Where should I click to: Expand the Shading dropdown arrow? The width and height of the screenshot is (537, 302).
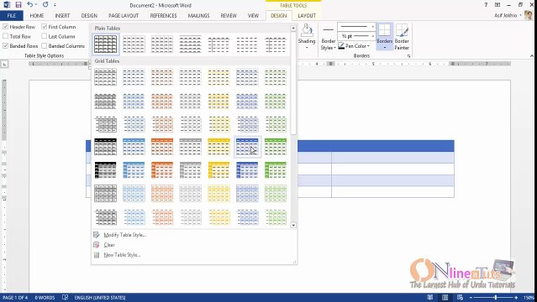pyautogui.click(x=307, y=48)
